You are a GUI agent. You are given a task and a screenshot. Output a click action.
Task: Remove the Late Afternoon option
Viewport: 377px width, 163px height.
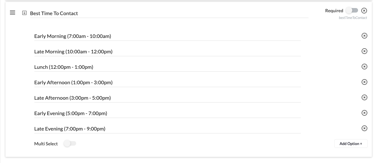tap(364, 97)
